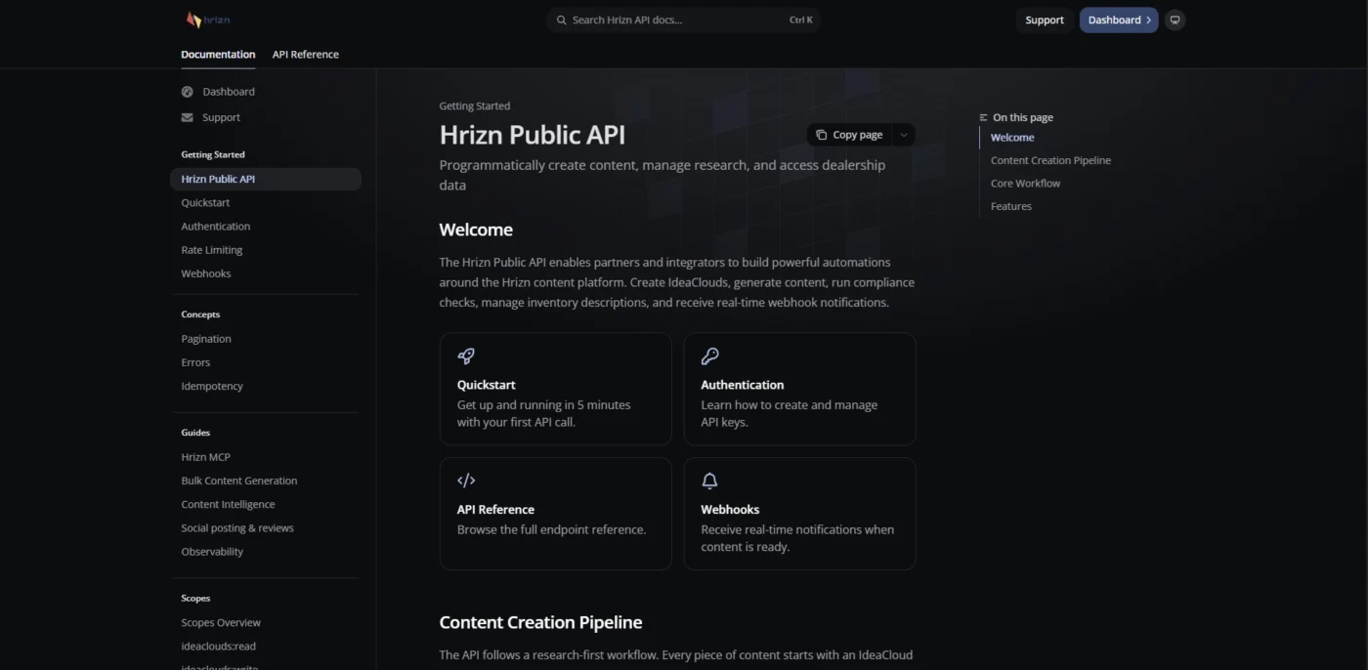Click the Dashboard button's chevron arrow
The image size is (1368, 670).
coord(1149,20)
